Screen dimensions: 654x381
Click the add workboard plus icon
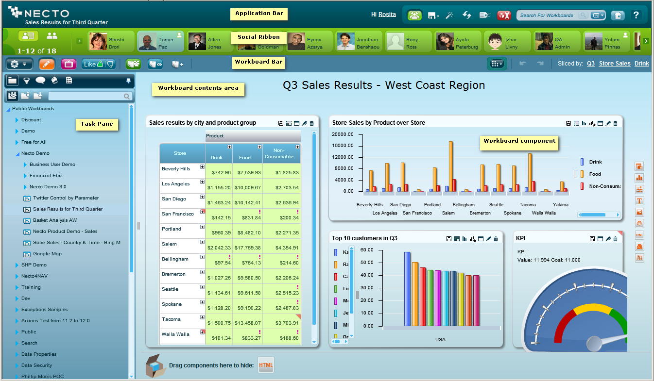click(178, 64)
